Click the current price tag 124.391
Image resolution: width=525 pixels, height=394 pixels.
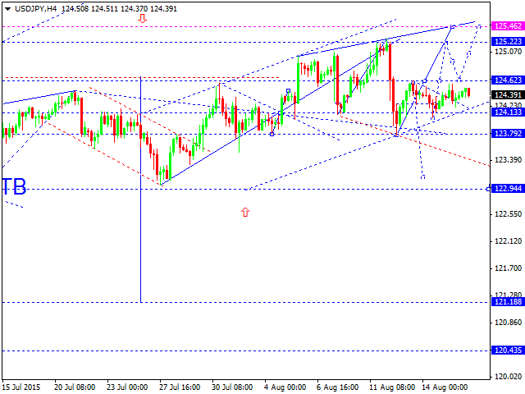click(x=508, y=95)
